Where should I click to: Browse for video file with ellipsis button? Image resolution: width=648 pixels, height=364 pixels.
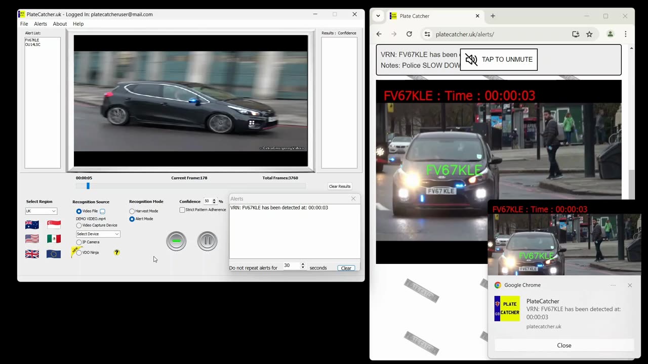tap(102, 211)
